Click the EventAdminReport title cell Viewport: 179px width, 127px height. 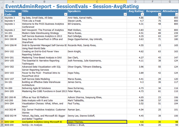(x=72, y=6)
